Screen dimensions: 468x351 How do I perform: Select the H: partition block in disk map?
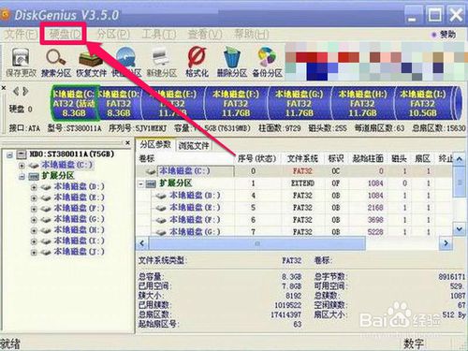pyautogui.click(x=362, y=103)
